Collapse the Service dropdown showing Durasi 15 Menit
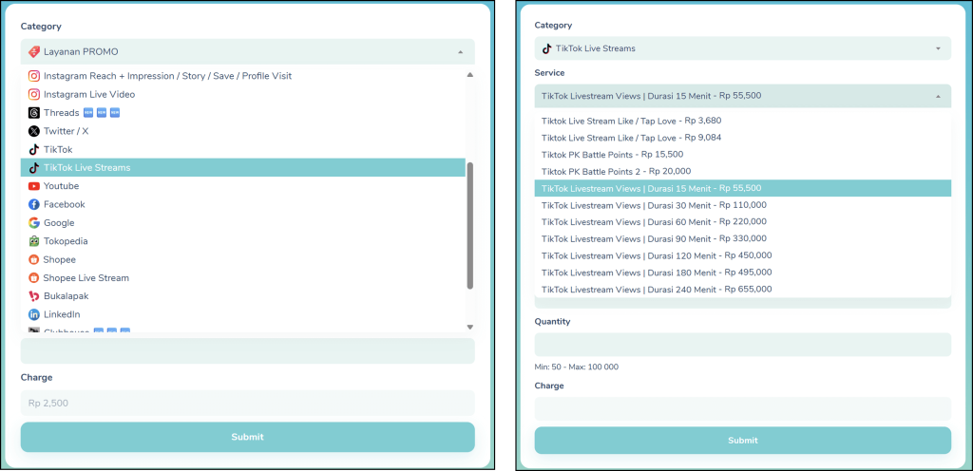The height and width of the screenshot is (471, 973). pos(936,96)
